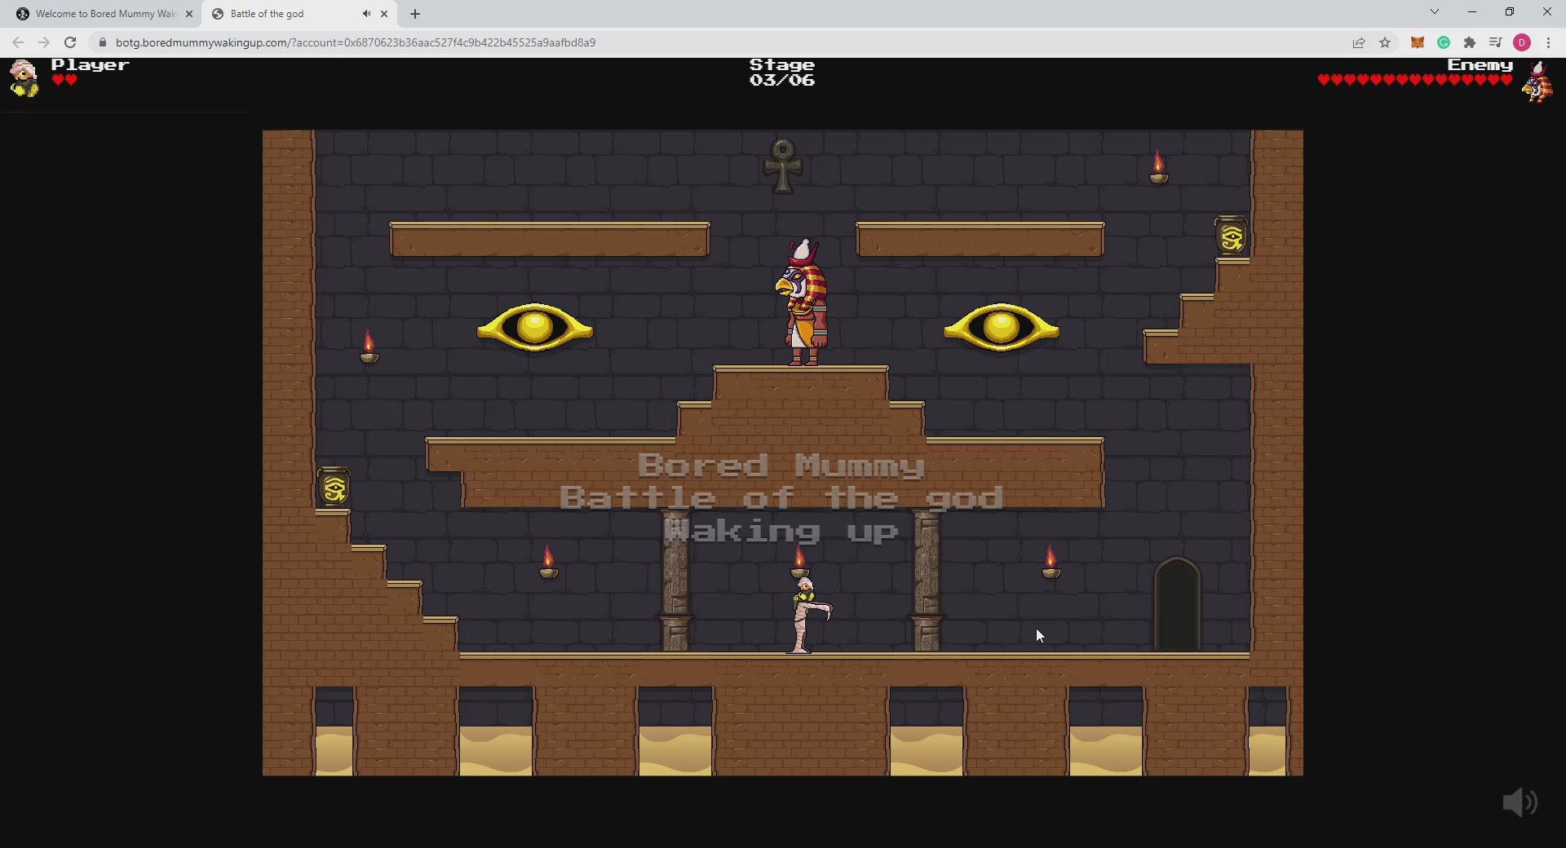Expand the tab search chevron
The width and height of the screenshot is (1566, 848).
(x=1435, y=12)
